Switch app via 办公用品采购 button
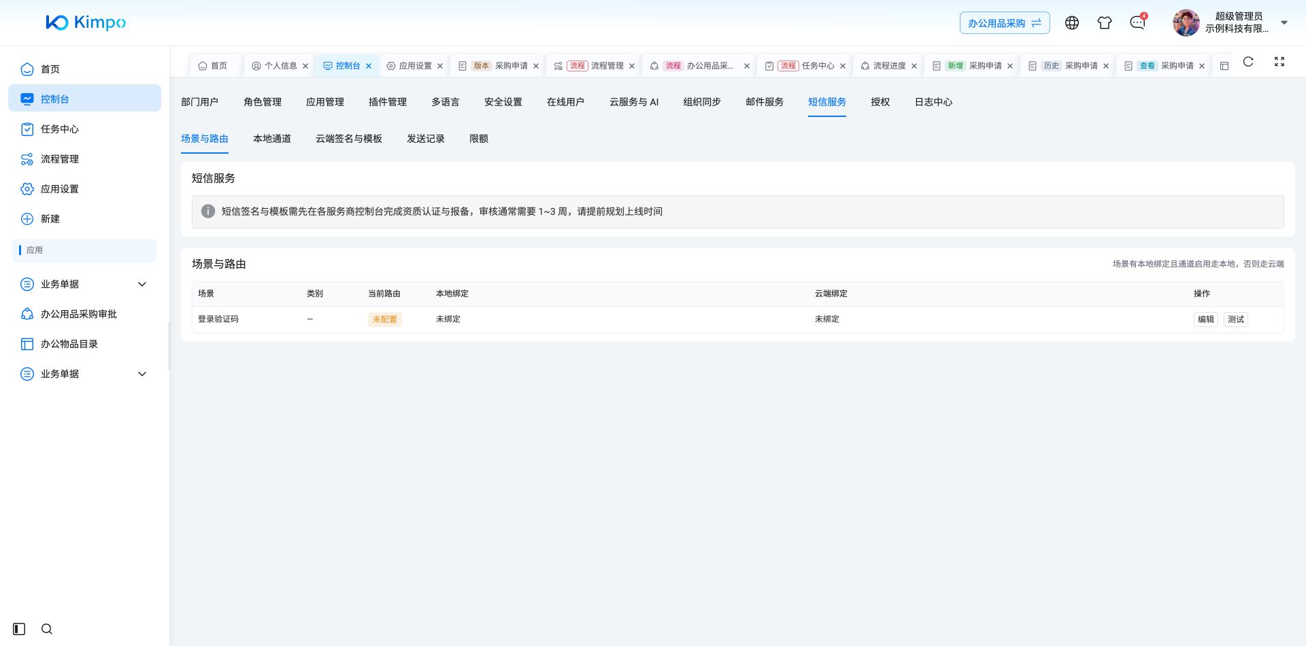 1005,23
